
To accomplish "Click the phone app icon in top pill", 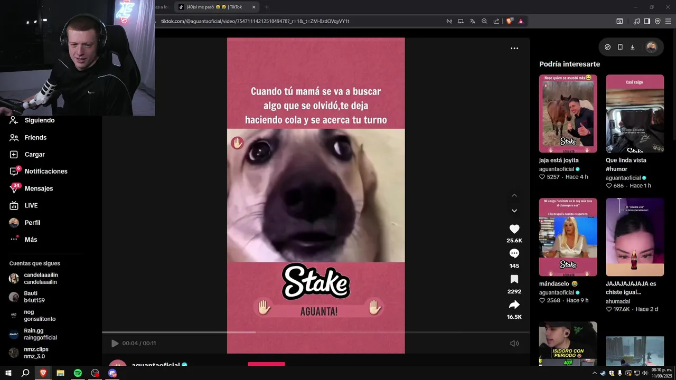I will 620,47.
